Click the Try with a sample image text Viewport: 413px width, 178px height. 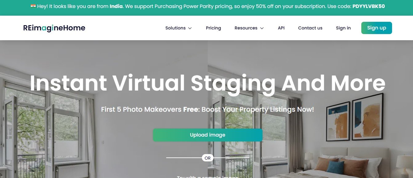coord(207,176)
